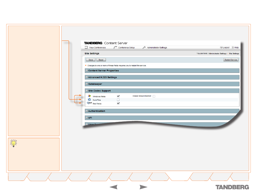Enable the QuickTime checkbox
The width and height of the screenshot is (257, 193).
point(118,100)
